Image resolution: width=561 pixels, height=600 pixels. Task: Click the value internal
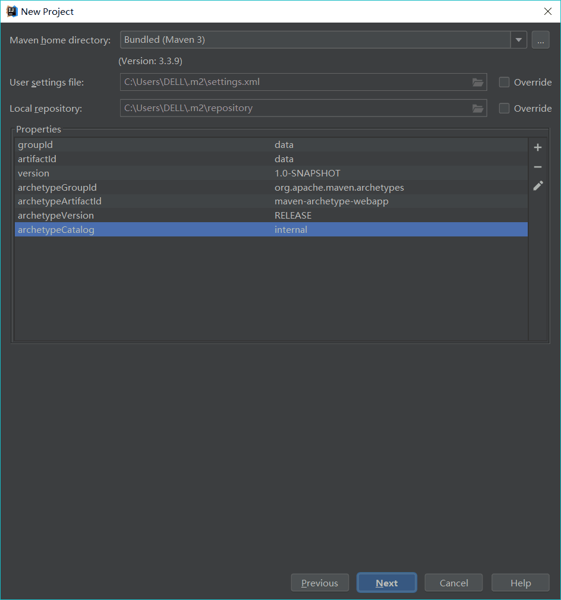pyautogui.click(x=291, y=229)
